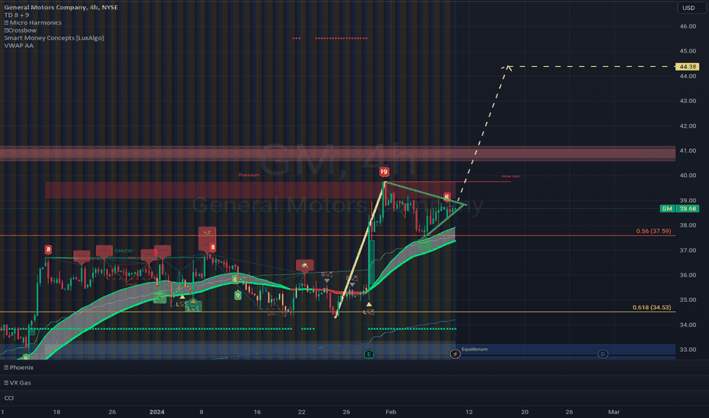
Task: Click the Feb date on the time axis
Action: (391, 412)
